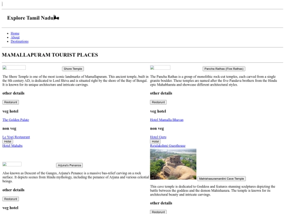Open the Hotel Mahabs link
285x214 pixels.
pyautogui.click(x=12, y=146)
